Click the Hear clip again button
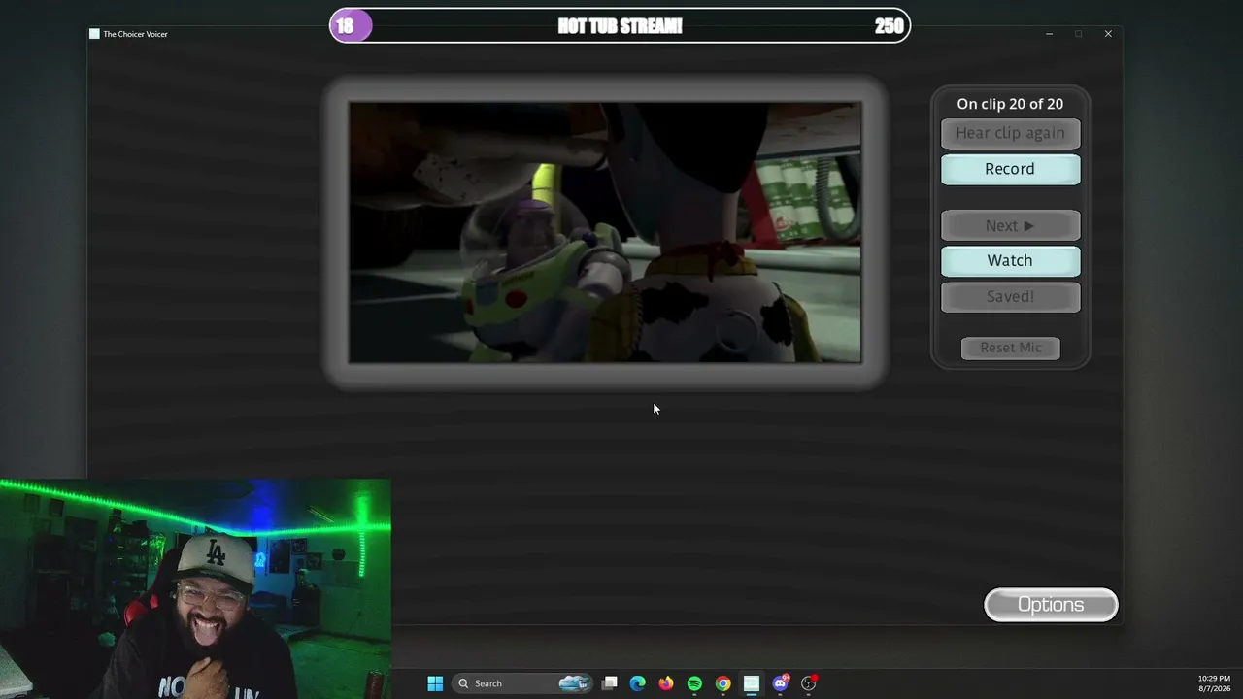This screenshot has width=1243, height=699. tap(1010, 133)
